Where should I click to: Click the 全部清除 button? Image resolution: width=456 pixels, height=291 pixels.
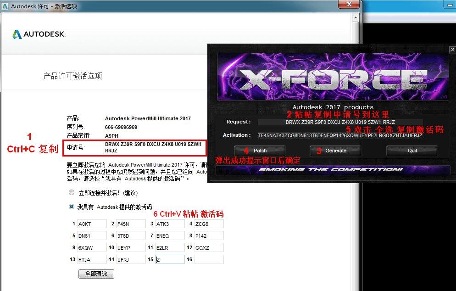click(x=96, y=274)
